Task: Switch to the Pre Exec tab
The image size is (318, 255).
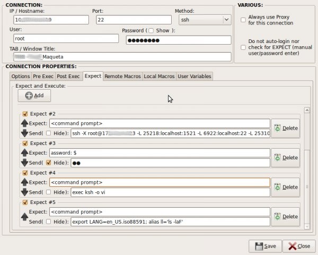Action: click(x=43, y=76)
